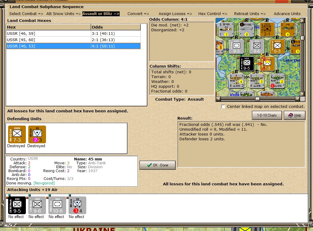Click the Ju 87B Stuka counter on map

click(257, 81)
